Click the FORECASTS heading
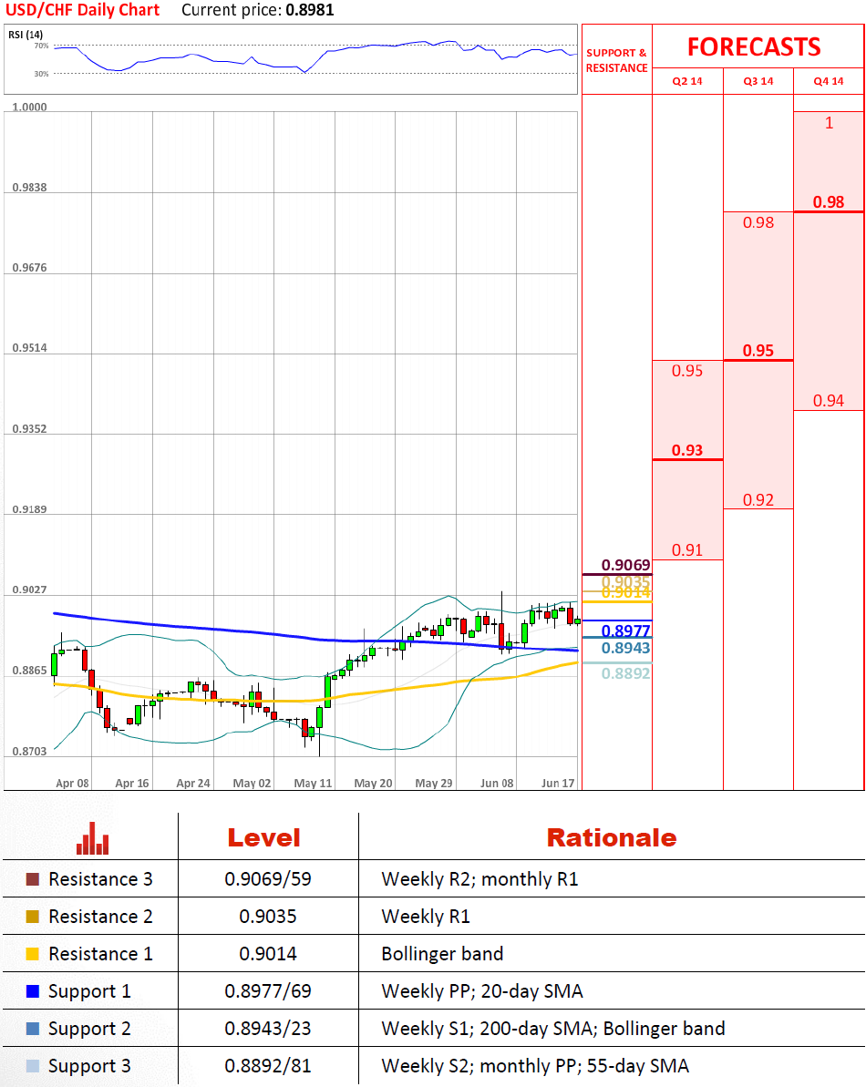The height and width of the screenshot is (1087, 866). (x=754, y=46)
